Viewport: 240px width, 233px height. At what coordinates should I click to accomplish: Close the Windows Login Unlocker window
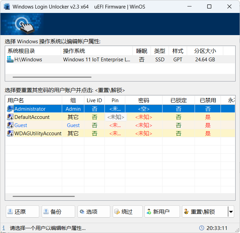pos(229,6)
